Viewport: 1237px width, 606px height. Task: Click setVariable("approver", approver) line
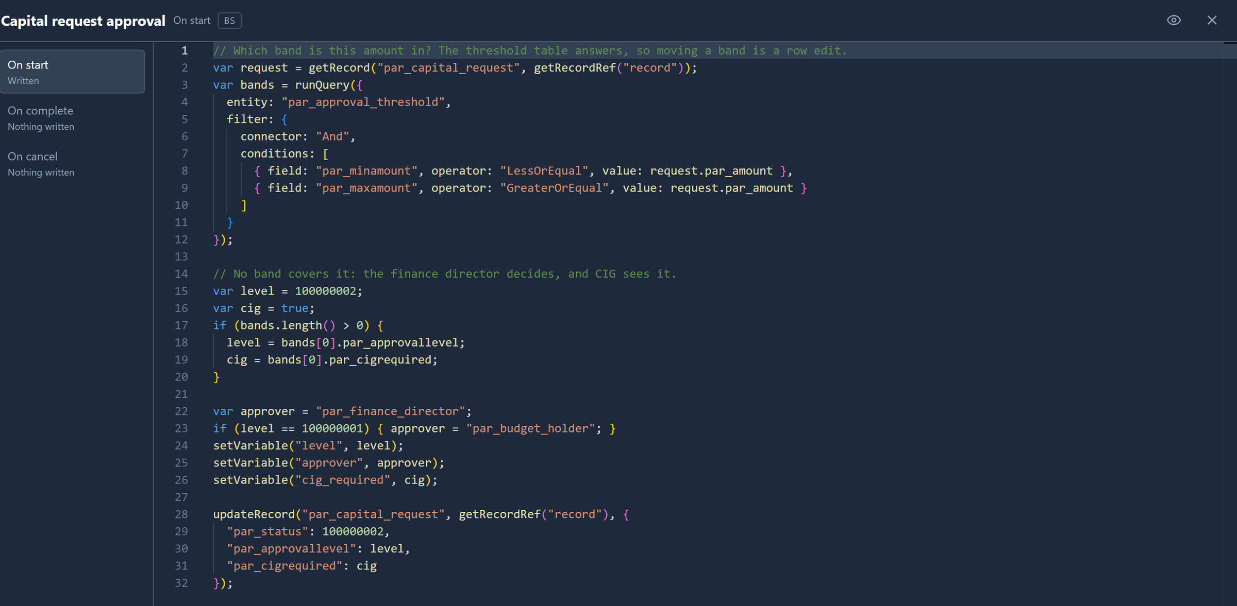tap(329, 463)
